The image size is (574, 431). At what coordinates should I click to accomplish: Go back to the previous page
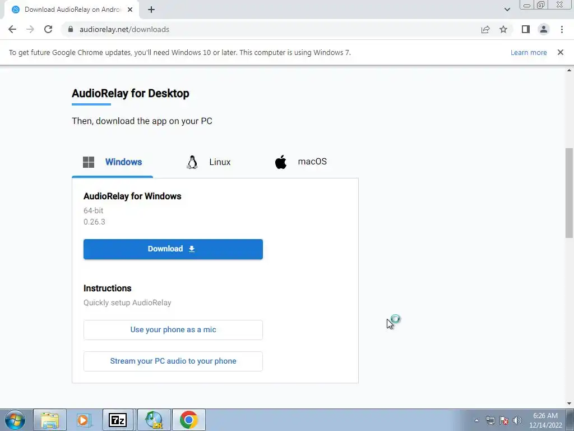[12, 29]
